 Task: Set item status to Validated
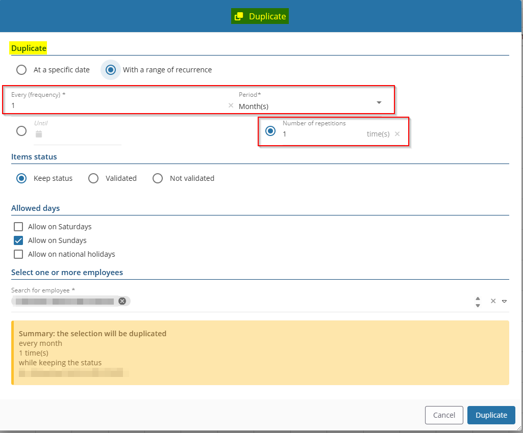[x=93, y=178]
